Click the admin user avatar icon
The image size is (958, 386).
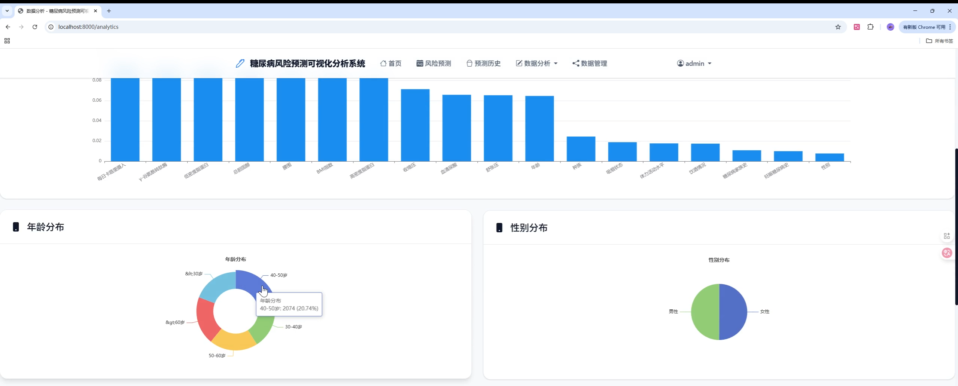click(x=680, y=63)
